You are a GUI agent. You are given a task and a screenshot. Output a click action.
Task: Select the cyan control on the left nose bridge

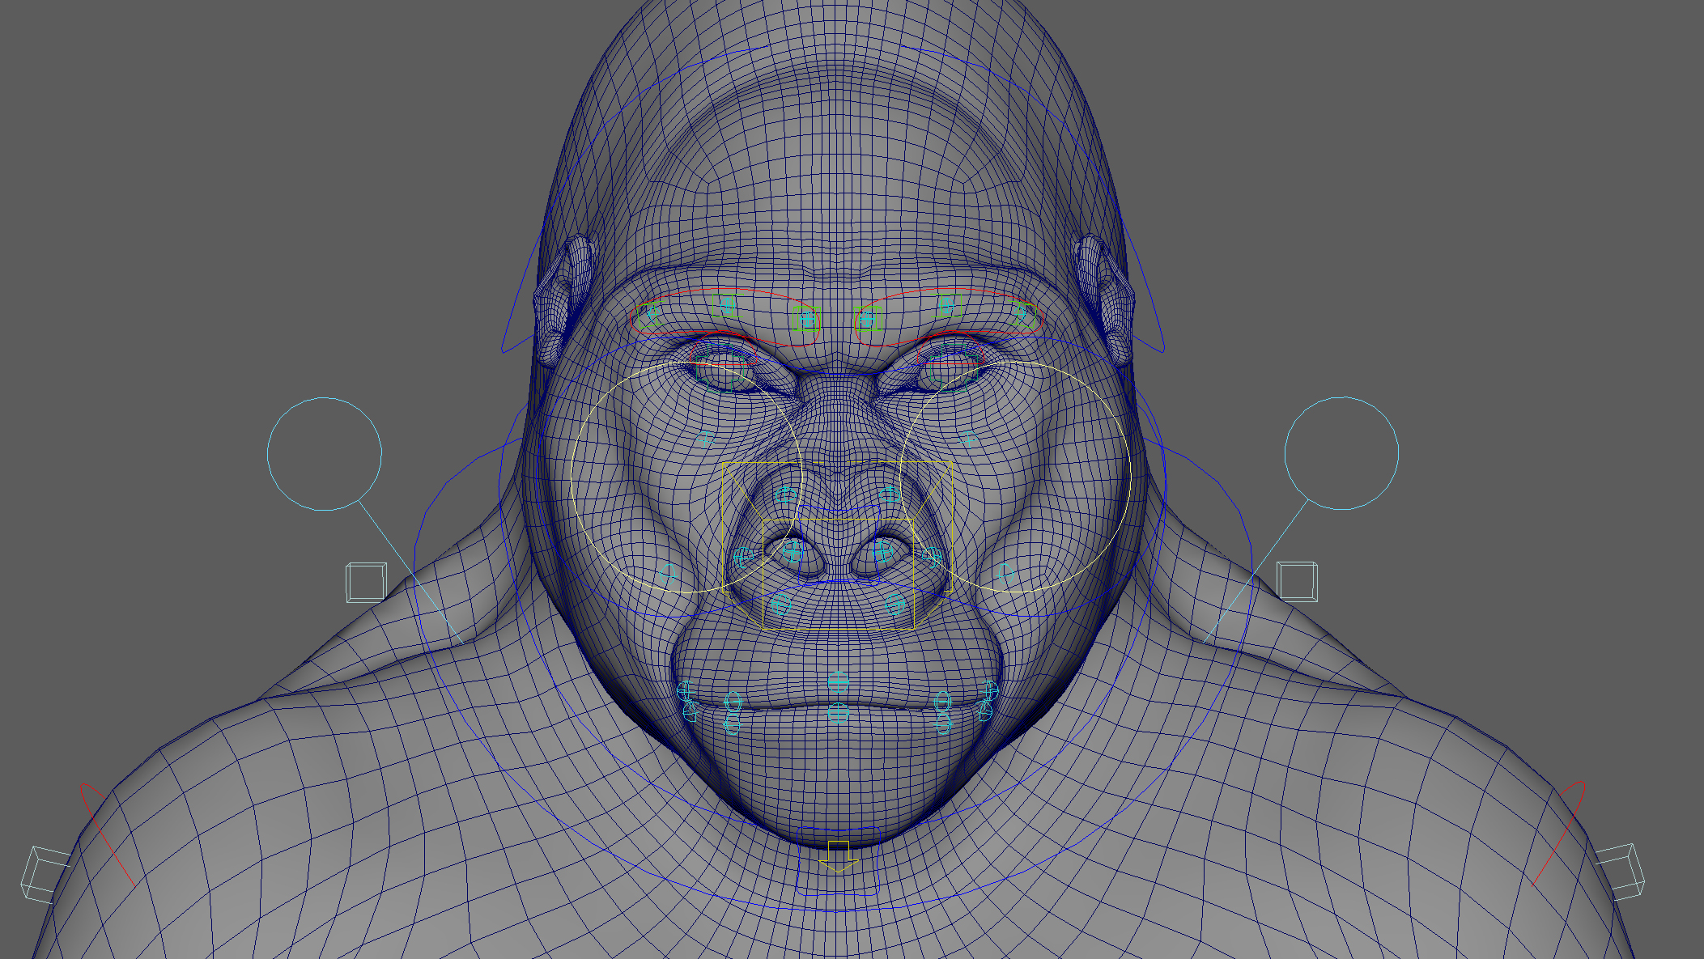click(786, 495)
